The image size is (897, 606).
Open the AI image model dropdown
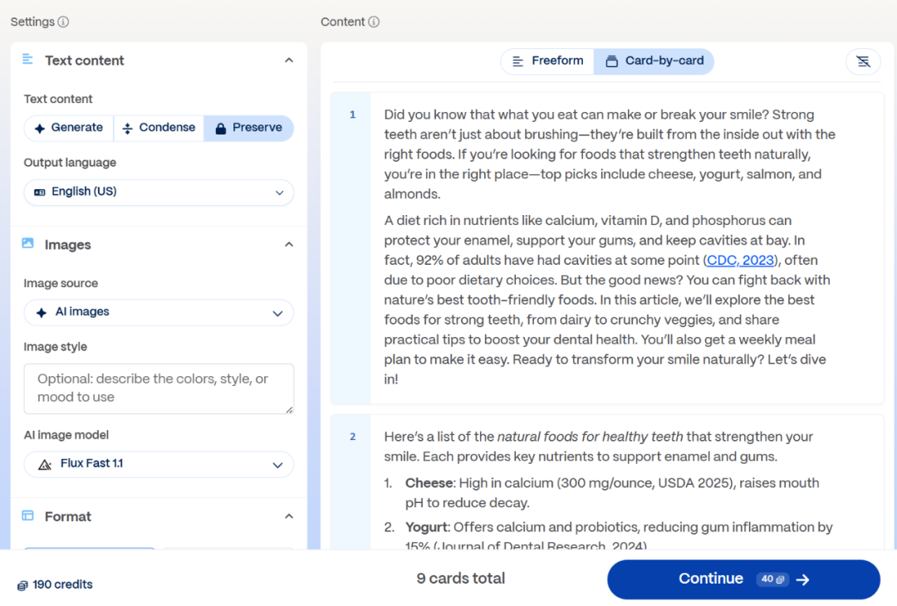pos(159,464)
